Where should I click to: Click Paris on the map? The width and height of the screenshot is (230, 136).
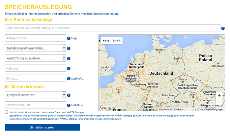[x=119, y=89]
